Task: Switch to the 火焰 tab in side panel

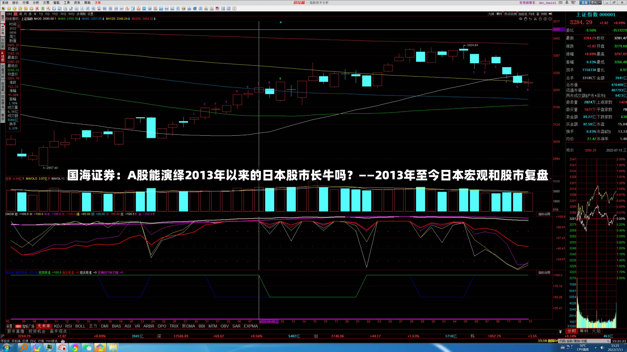Action: point(596,331)
